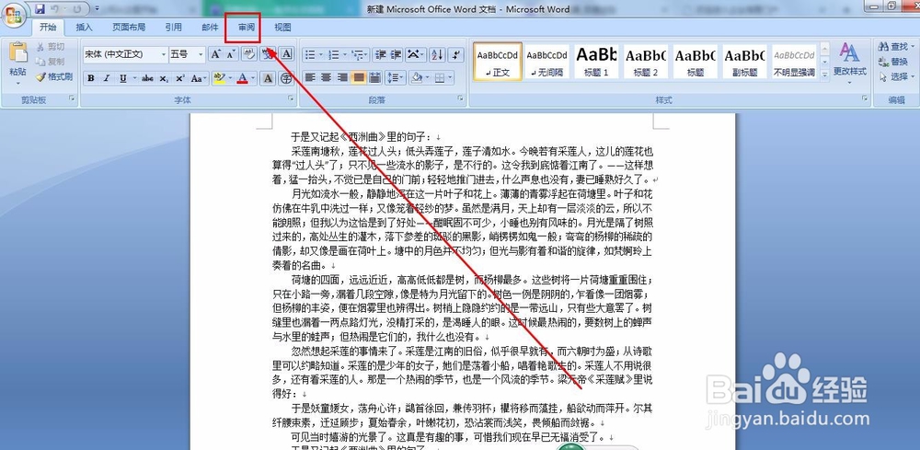Toggle strikethrough abc formatting
Image resolution: width=920 pixels, height=450 pixels.
click(x=147, y=78)
